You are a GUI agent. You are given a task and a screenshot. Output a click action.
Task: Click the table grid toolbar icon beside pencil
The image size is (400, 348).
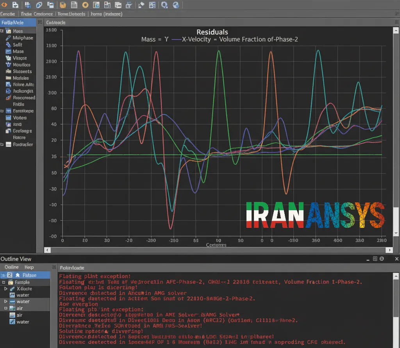pyautogui.click(x=152, y=5)
